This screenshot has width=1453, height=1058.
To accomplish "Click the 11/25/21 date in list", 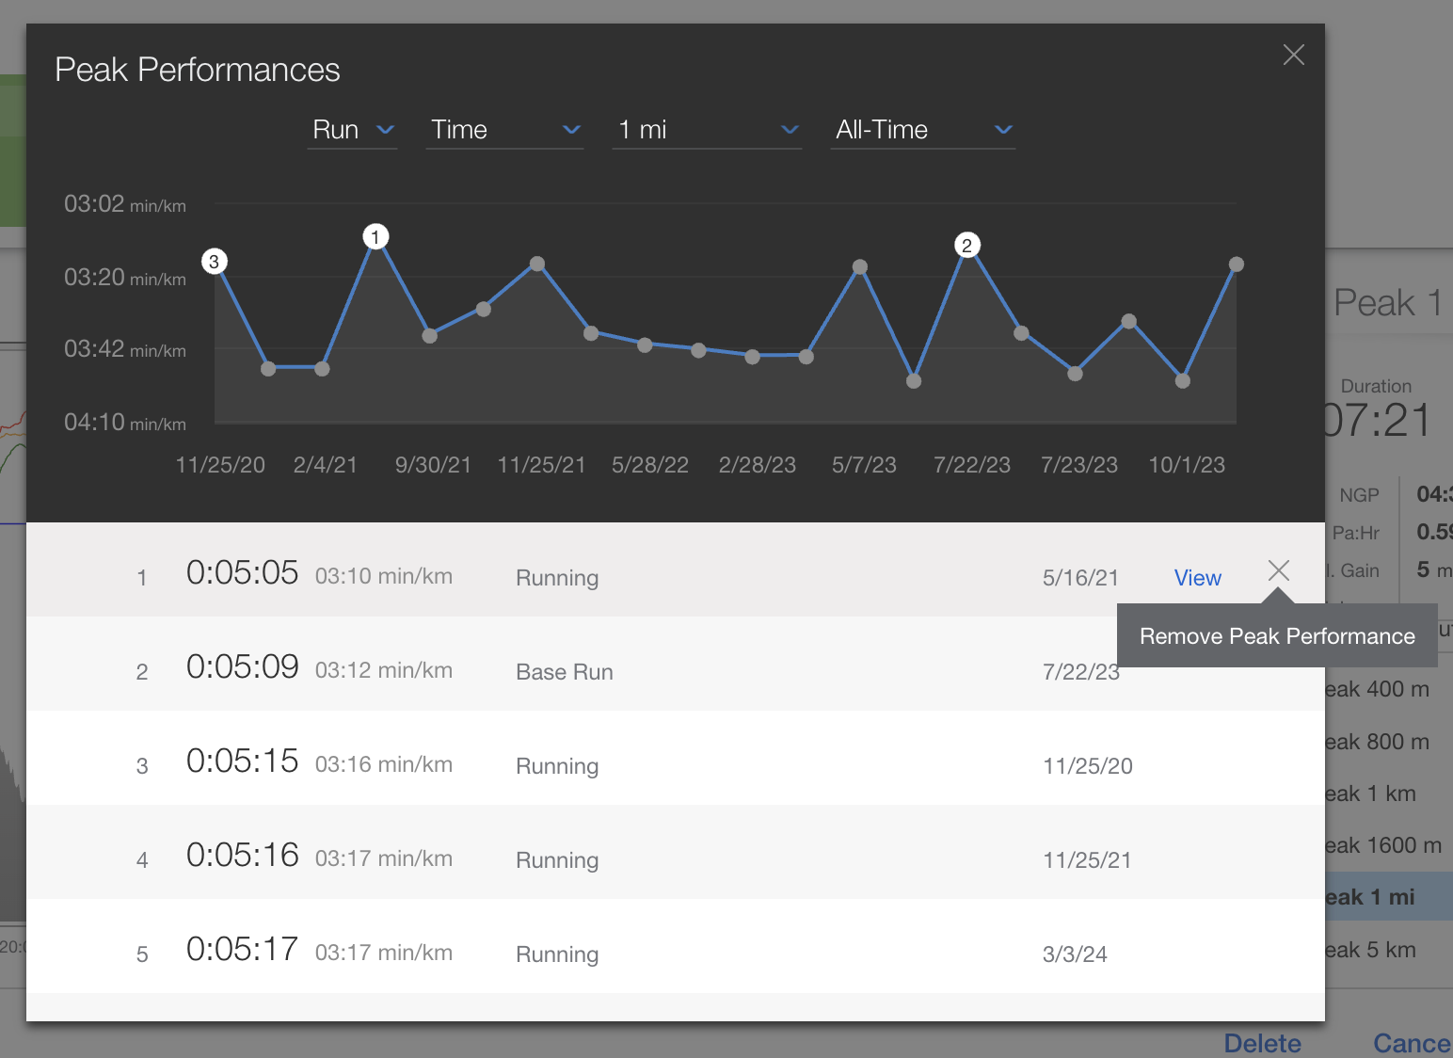I will pyautogui.click(x=1087, y=860).
